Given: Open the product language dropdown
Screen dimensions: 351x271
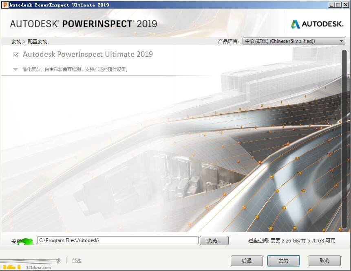Looking at the screenshot, I should 294,41.
